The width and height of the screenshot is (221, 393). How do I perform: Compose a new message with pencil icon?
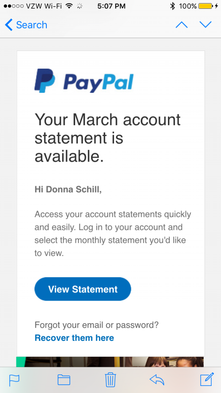coord(207,379)
